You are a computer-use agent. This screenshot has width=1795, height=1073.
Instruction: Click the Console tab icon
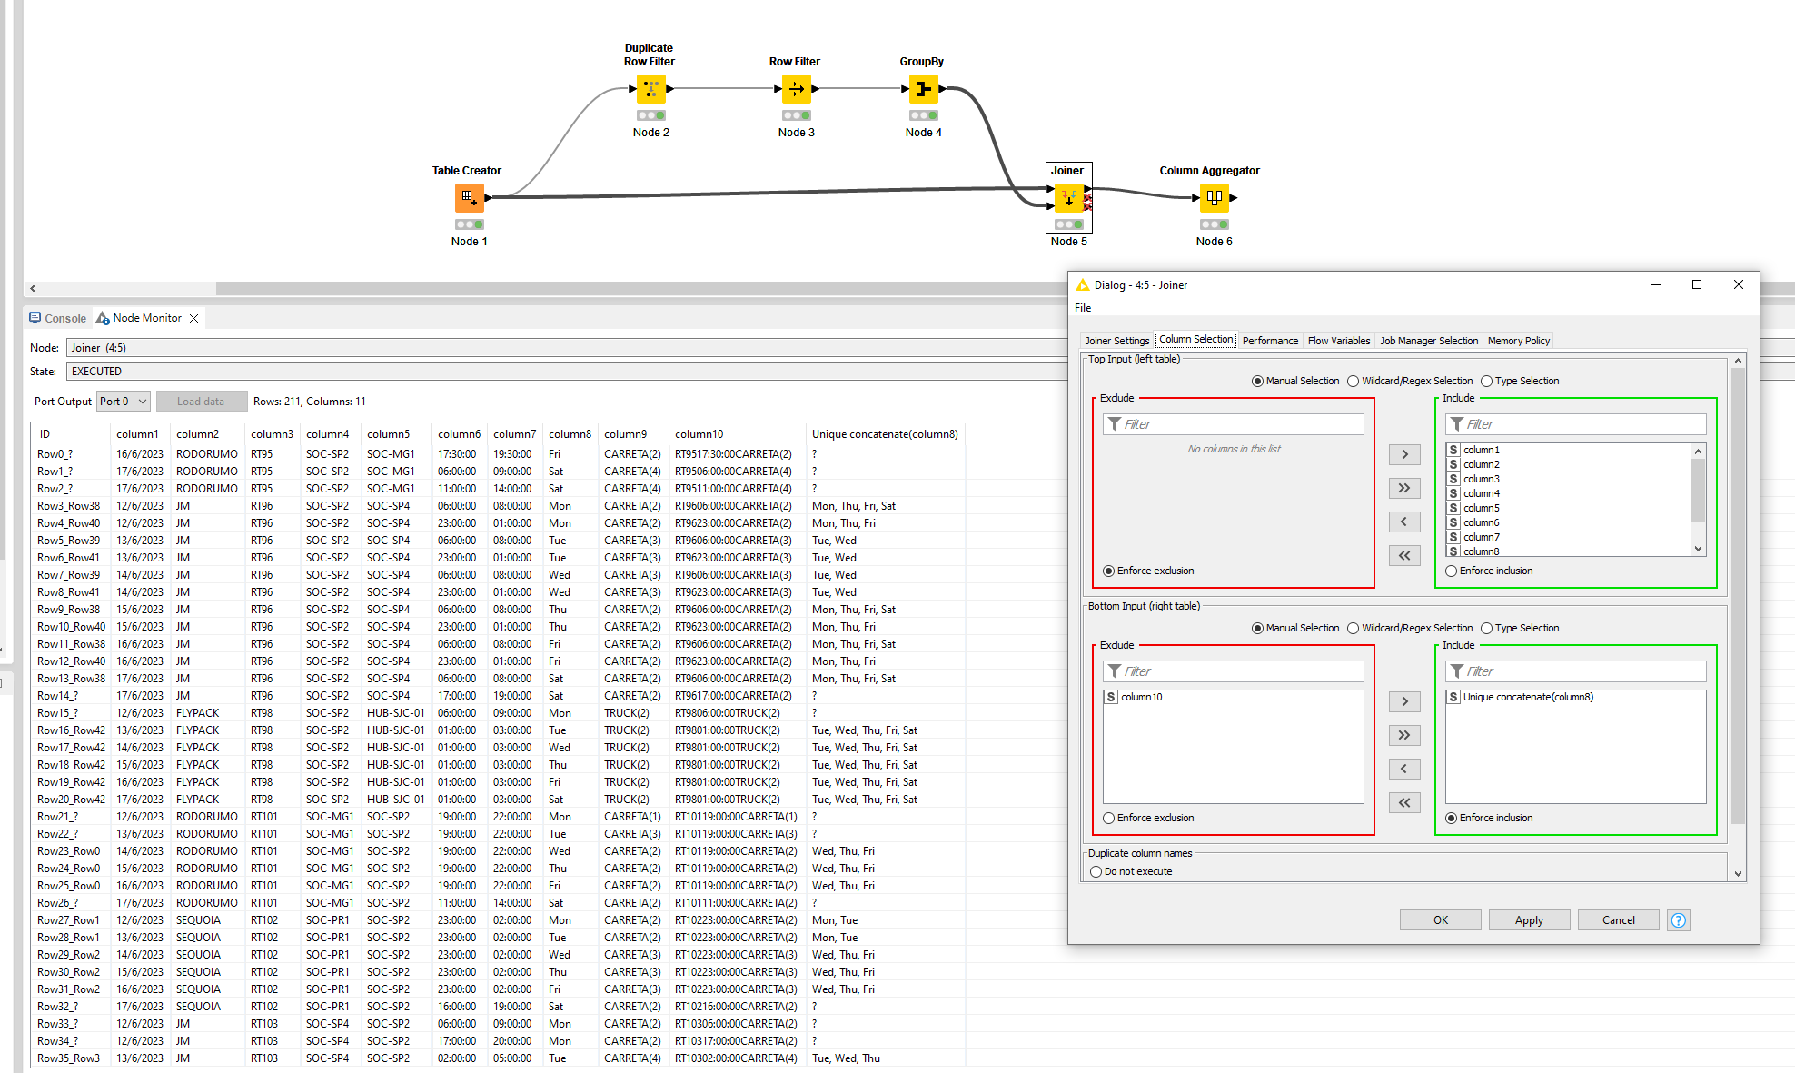coord(35,318)
